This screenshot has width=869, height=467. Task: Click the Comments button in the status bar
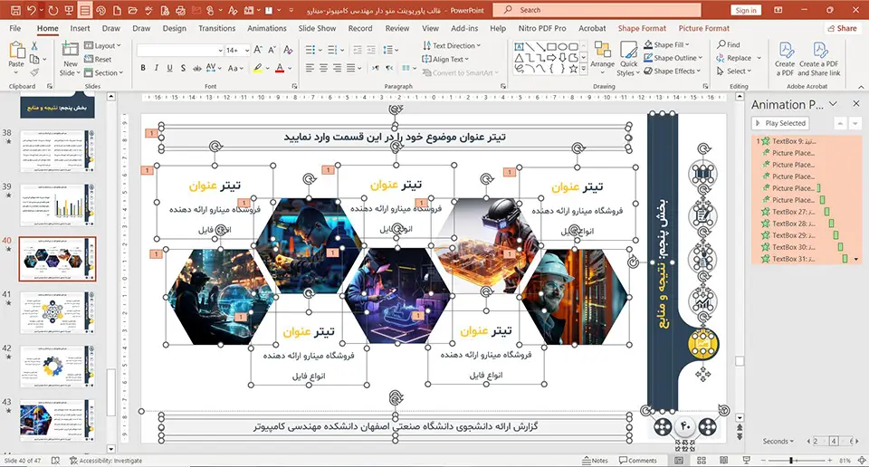coord(638,461)
